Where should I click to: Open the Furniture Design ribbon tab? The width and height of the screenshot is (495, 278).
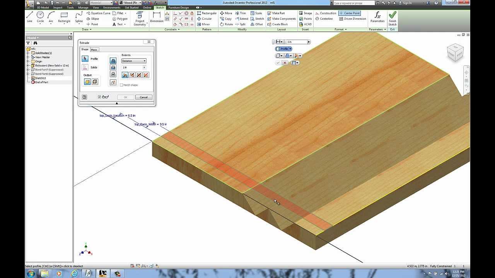click(x=179, y=8)
